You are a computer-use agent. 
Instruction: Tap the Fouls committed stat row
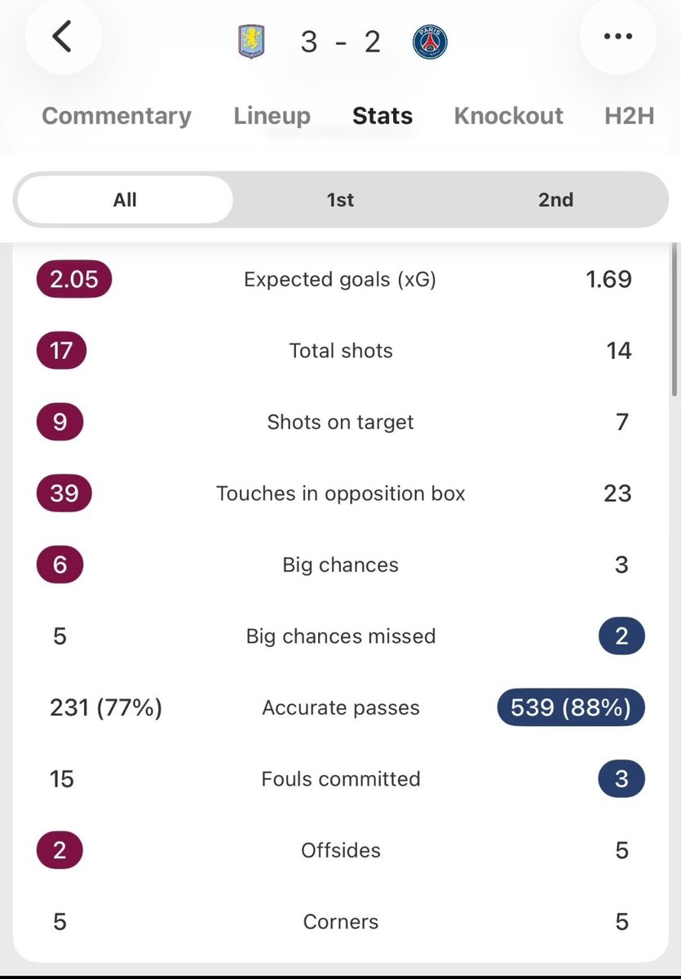(x=341, y=779)
